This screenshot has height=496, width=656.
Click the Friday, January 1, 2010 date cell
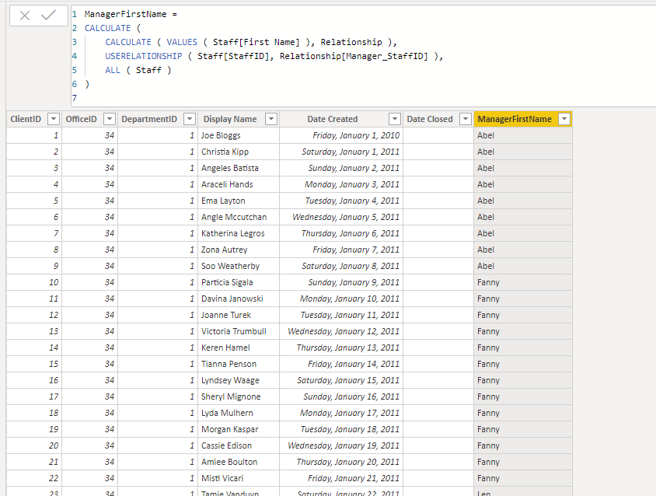point(341,135)
